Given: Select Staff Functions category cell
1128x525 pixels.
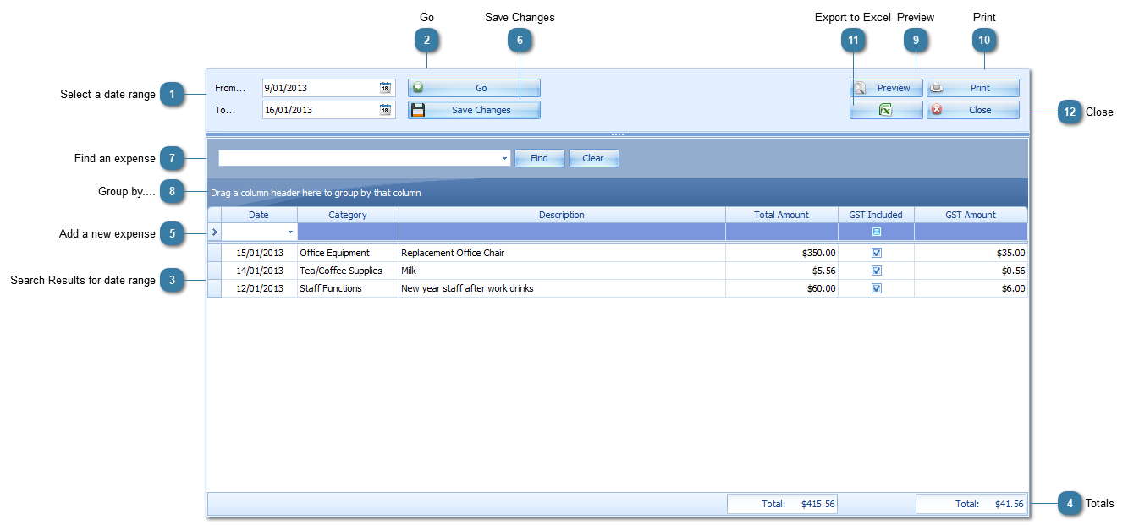Looking at the screenshot, I should 348,288.
